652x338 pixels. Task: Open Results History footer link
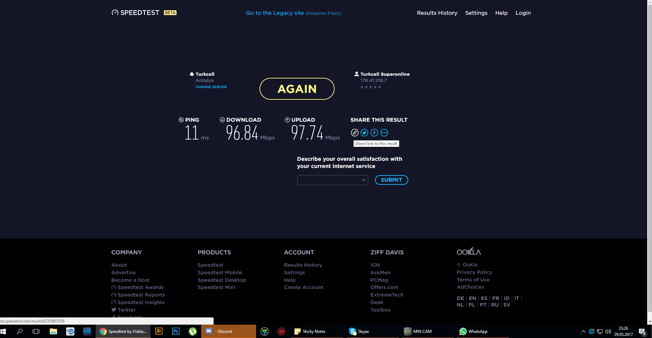tap(303, 265)
